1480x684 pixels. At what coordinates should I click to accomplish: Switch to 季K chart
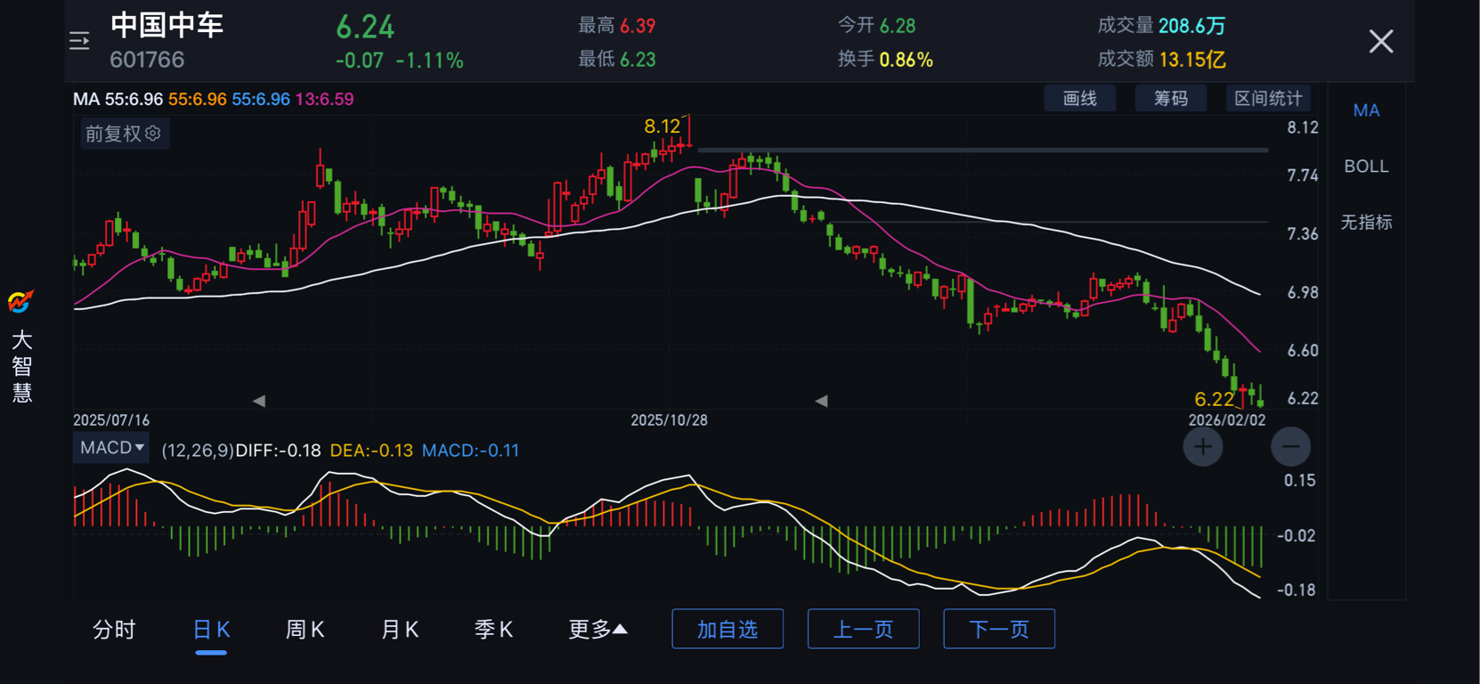[x=493, y=630]
